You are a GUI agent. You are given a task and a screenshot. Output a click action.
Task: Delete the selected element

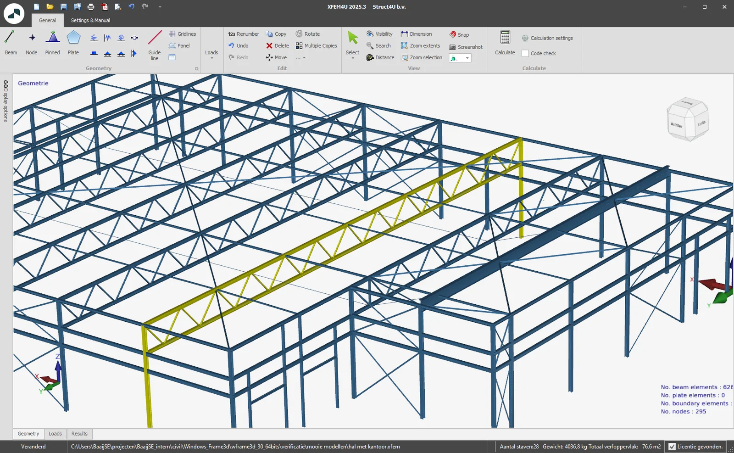coord(278,46)
